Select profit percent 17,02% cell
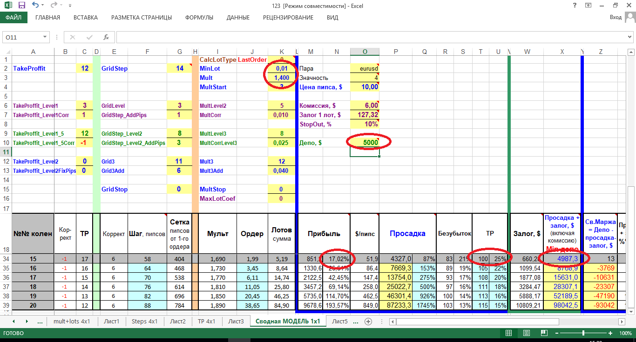 [335, 259]
